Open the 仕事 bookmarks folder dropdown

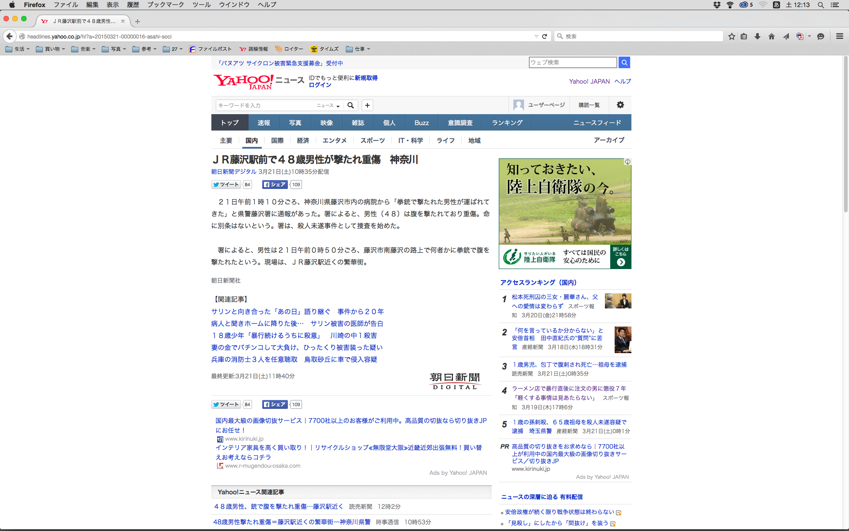coord(358,49)
